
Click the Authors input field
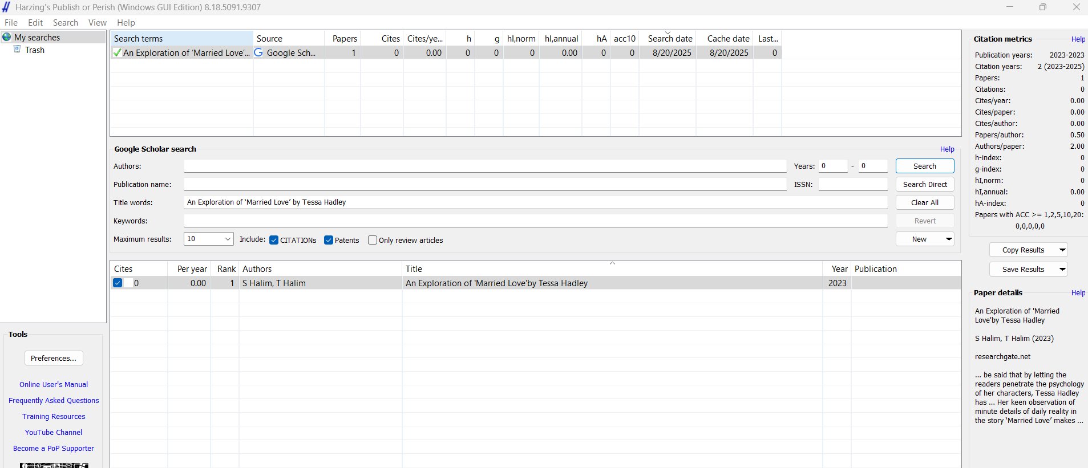(x=485, y=166)
